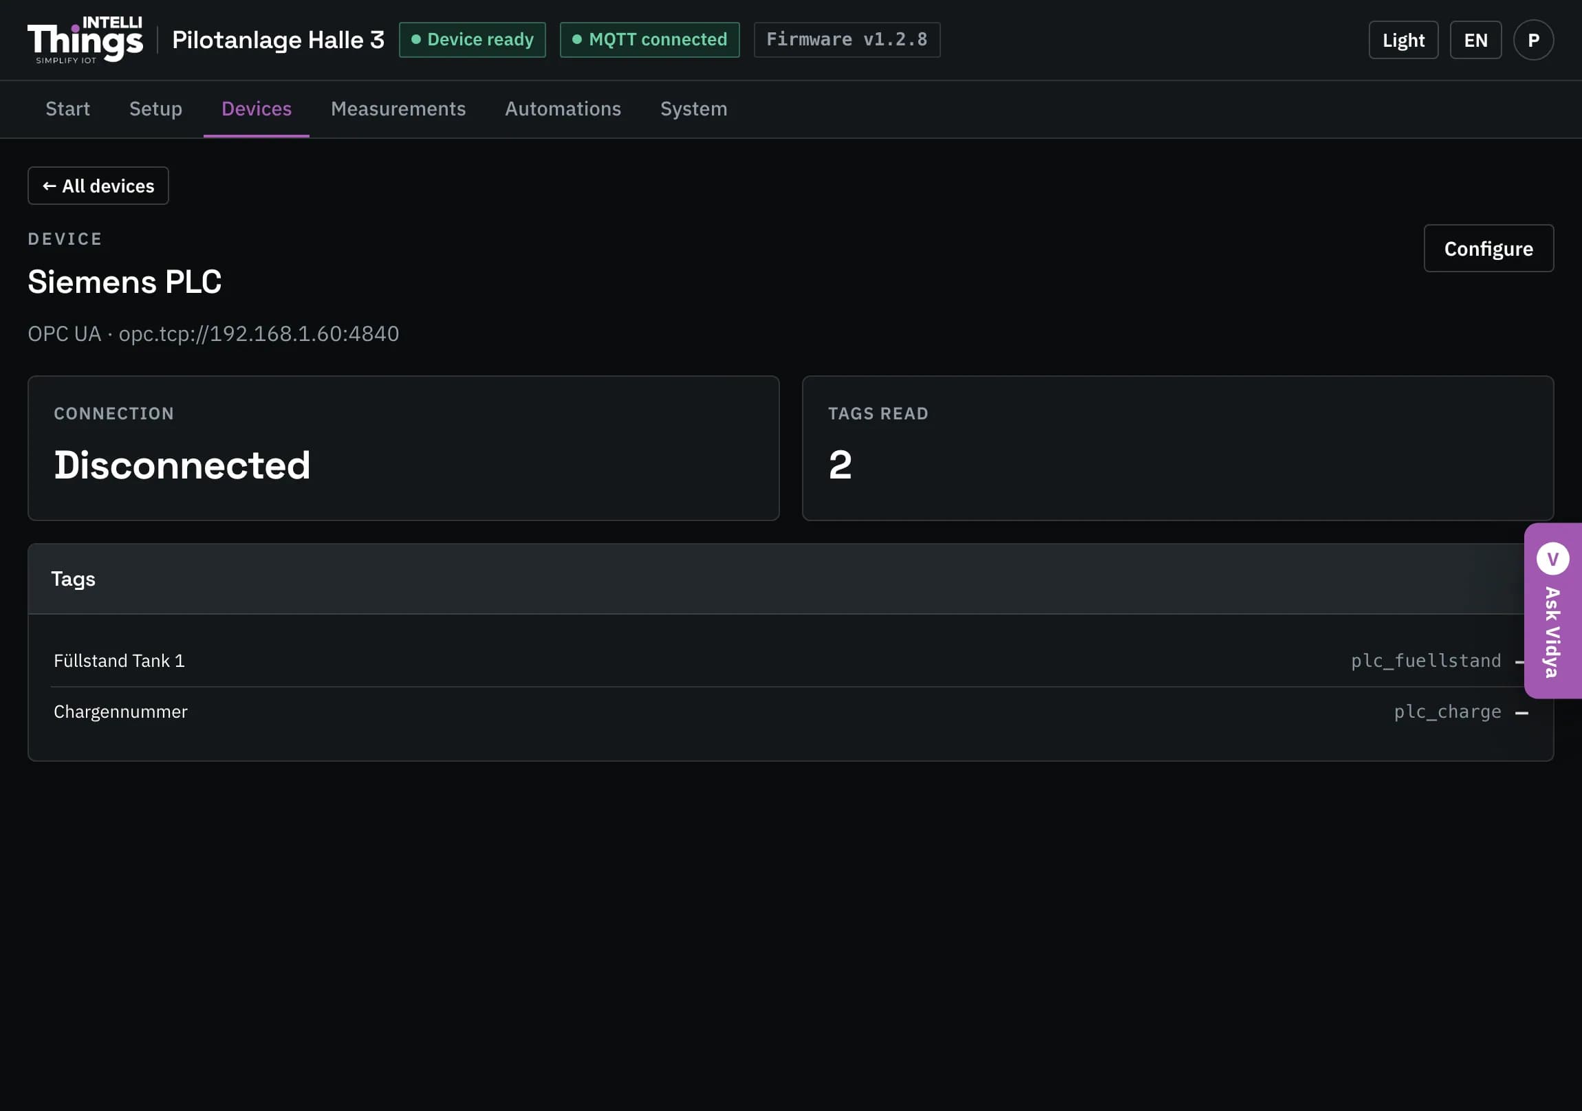Click the Firmware v1.2.8 badge
The width and height of the screenshot is (1582, 1111).
coord(847,40)
